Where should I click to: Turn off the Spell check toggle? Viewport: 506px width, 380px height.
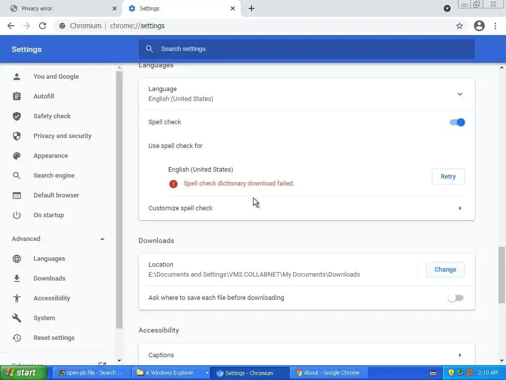point(457,122)
